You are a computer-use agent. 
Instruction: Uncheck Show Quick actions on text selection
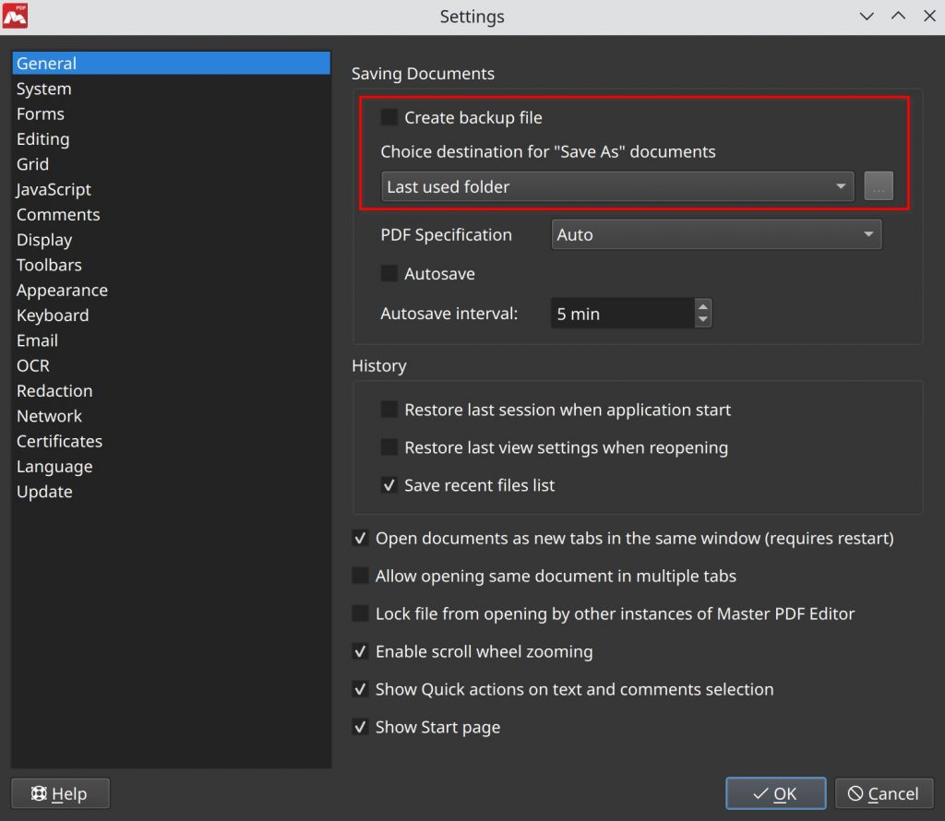click(x=361, y=689)
